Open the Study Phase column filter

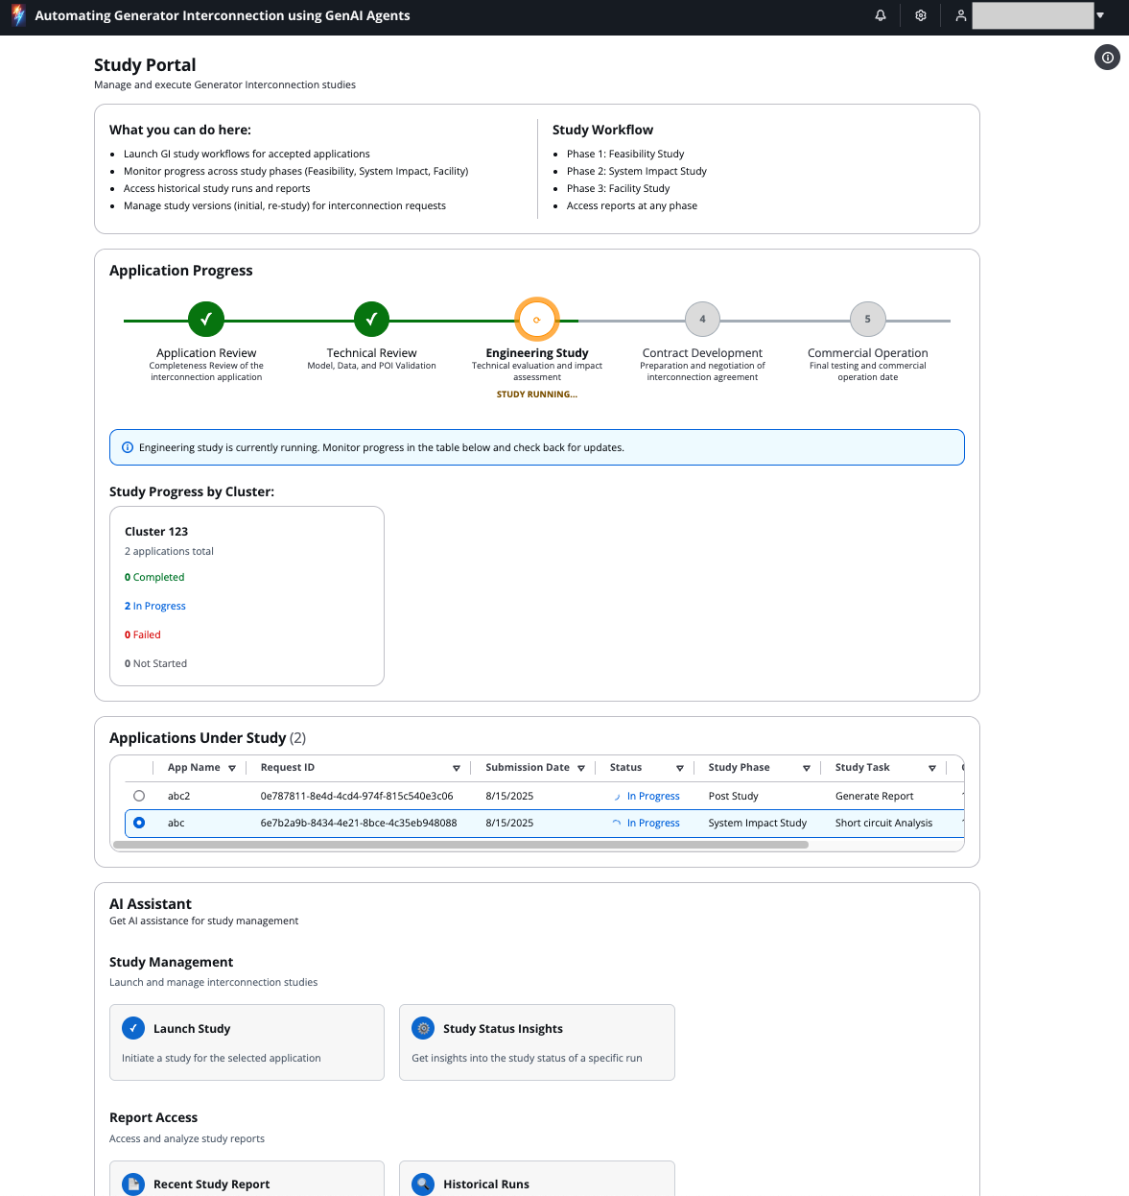tap(806, 768)
